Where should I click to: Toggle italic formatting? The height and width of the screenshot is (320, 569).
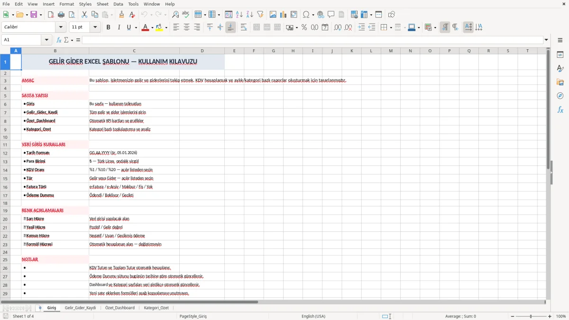coord(119,27)
